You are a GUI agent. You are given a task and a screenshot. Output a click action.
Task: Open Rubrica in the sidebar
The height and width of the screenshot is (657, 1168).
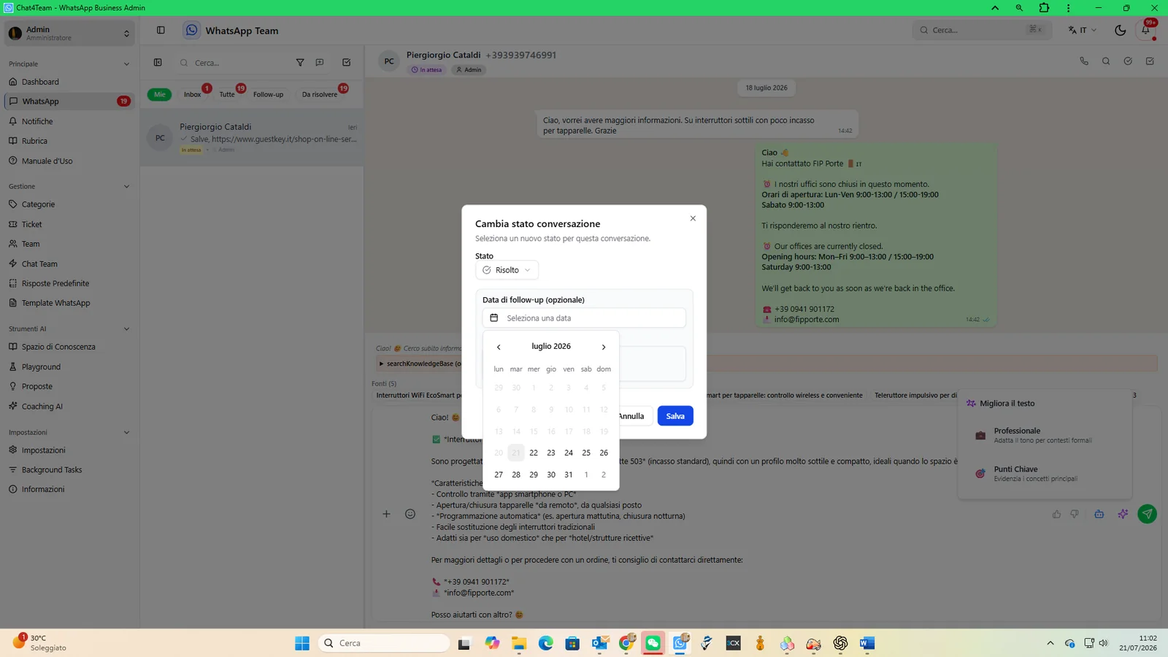pyautogui.click(x=69, y=141)
